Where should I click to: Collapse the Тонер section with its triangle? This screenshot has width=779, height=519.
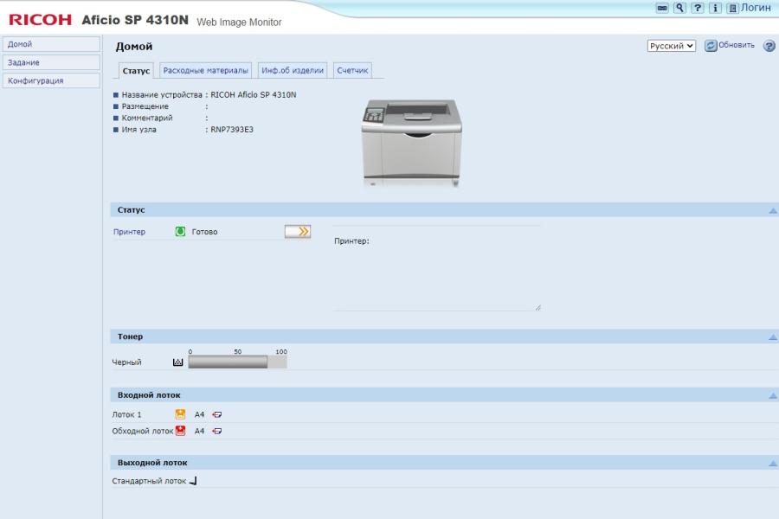773,336
